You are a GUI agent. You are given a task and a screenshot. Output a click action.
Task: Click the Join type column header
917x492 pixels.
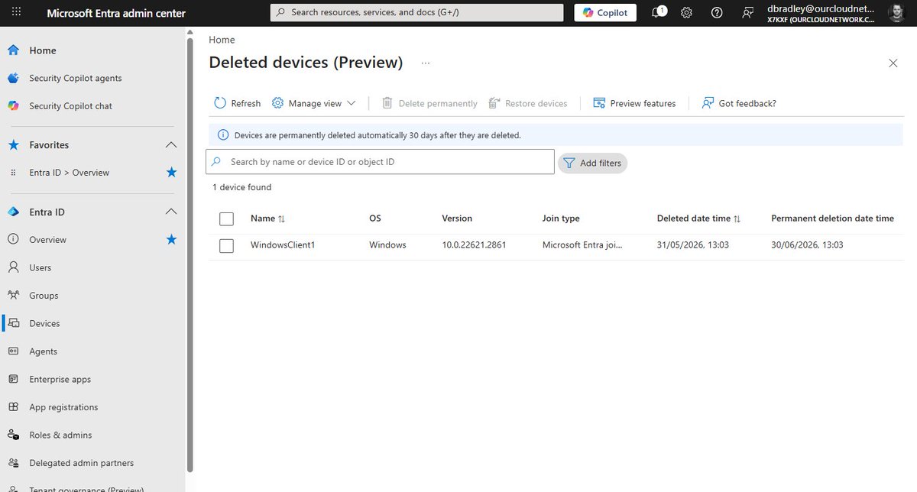tap(561, 218)
